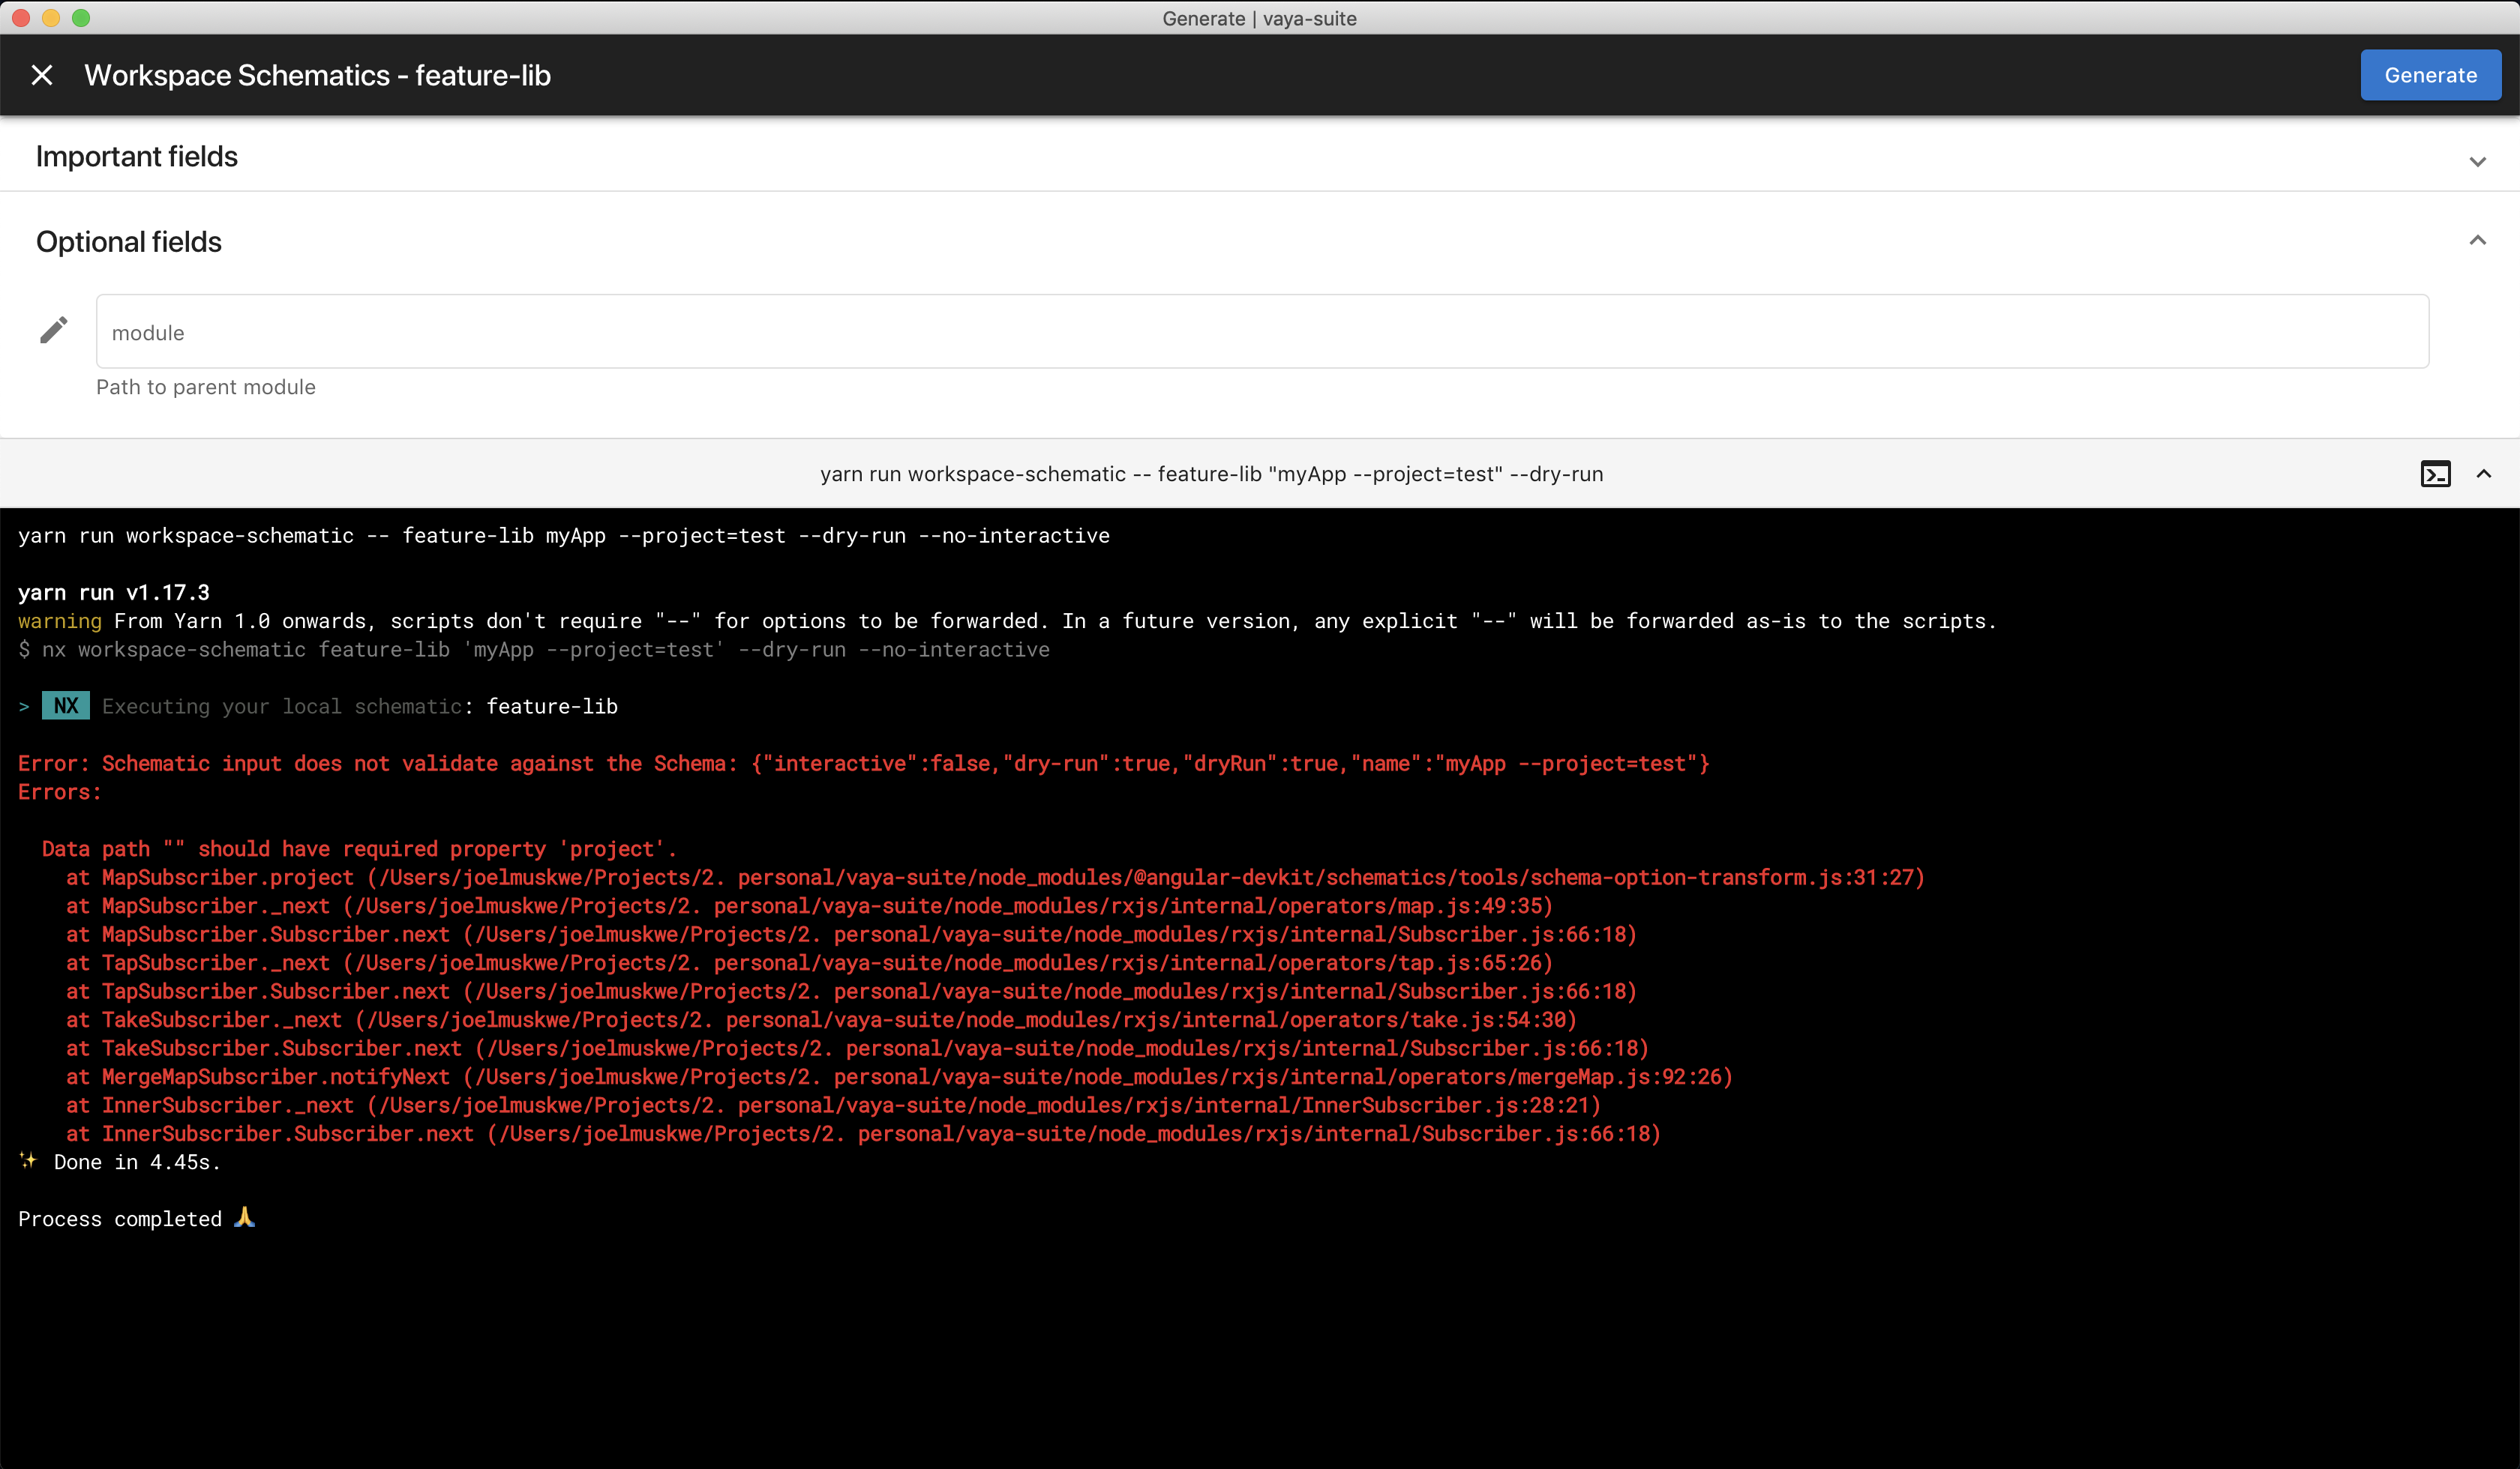
Task: Click the yarn run workspace-schematic command text
Action: [x=1211, y=474]
